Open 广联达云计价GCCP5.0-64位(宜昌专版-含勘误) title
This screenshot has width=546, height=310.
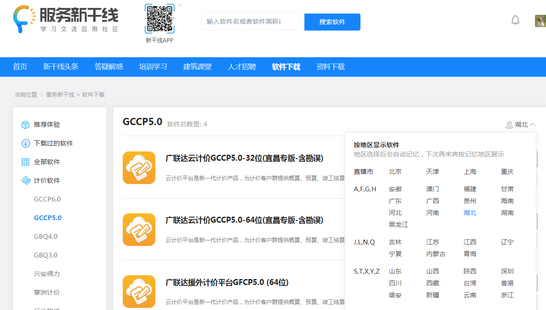click(245, 220)
